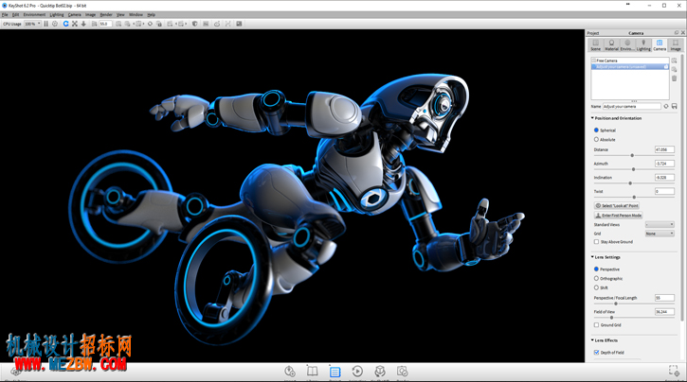Click the Azimuth slider handle
Viewport: 687px width, 382px height.
(634, 169)
